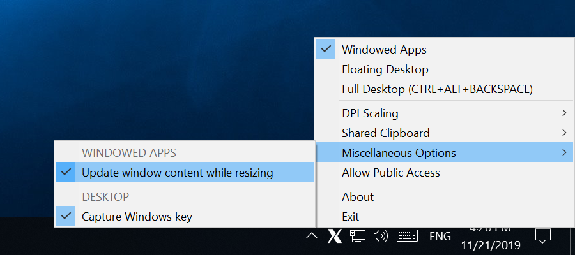Screen dimensions: 575x255
Task: Open the touch keyboard icon
Action: (x=408, y=237)
